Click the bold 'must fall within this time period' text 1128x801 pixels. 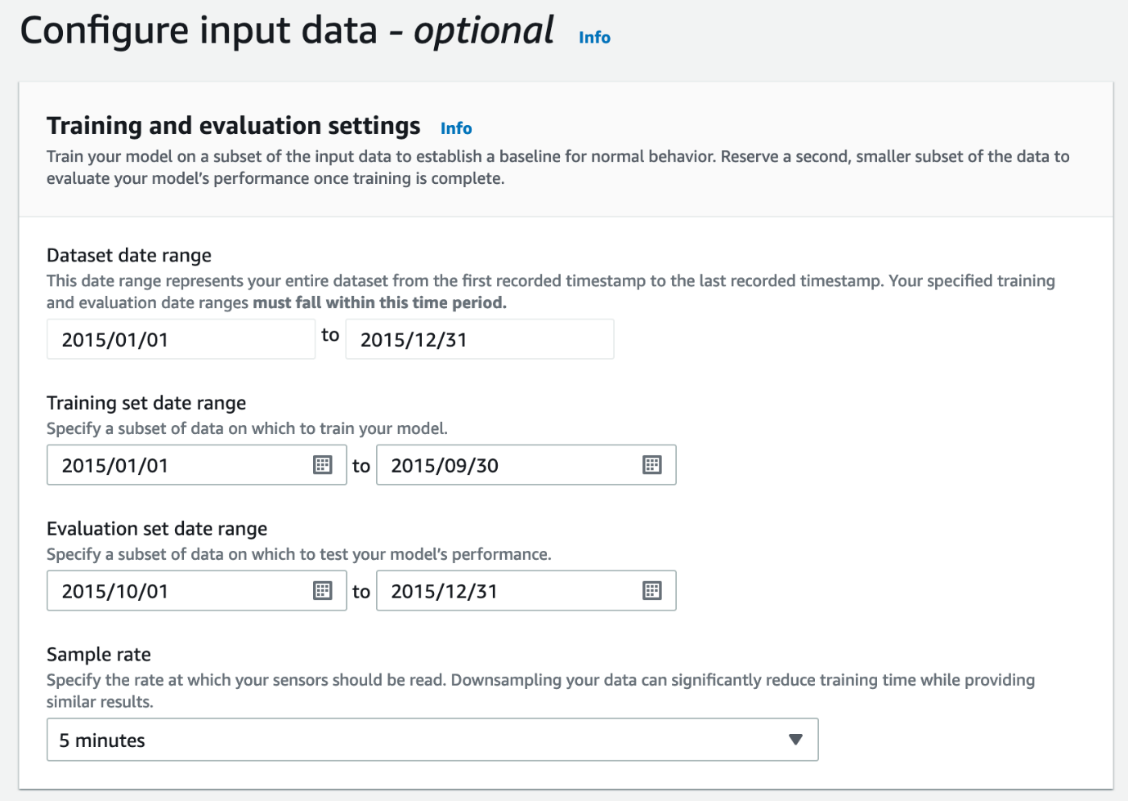(379, 302)
